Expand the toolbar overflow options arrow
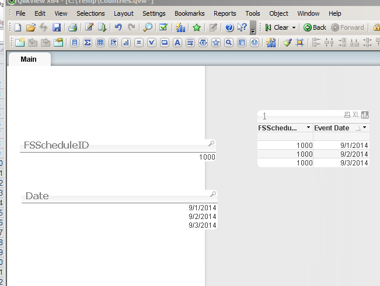The height and width of the screenshot is (286, 380). coord(253,27)
